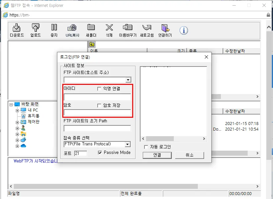Click the Internet Explorer icon in address bar
The image size is (273, 199).
[x=5, y=15]
